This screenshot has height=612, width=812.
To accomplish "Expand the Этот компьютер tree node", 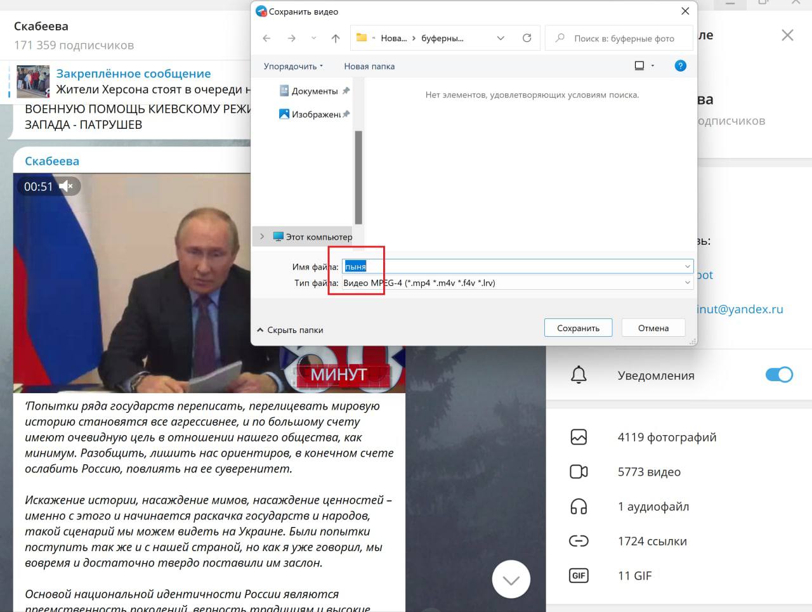I will click(x=262, y=237).
